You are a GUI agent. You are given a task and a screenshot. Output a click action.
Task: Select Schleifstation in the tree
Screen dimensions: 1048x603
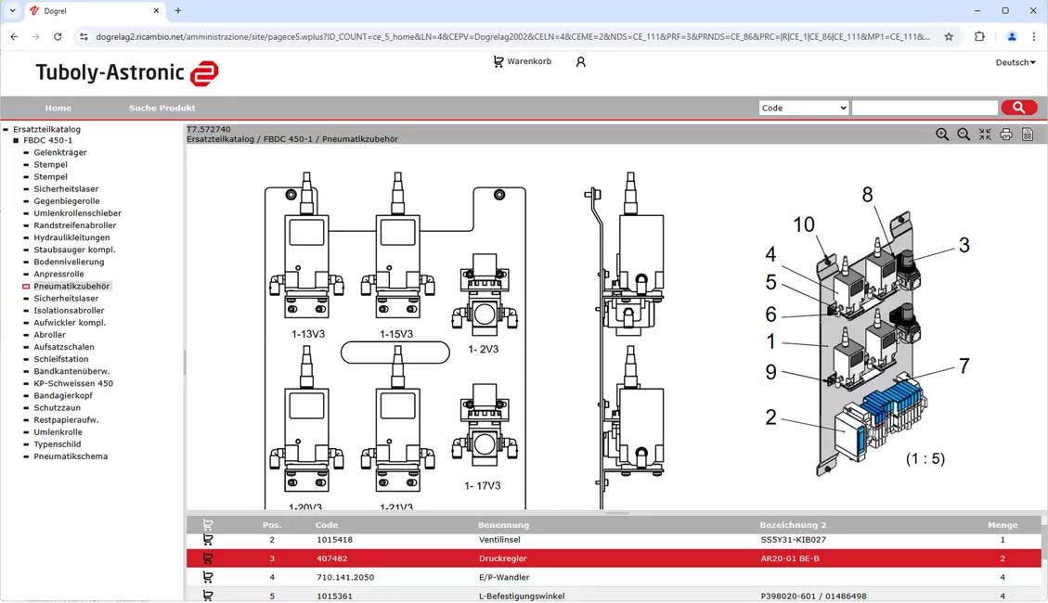point(61,359)
